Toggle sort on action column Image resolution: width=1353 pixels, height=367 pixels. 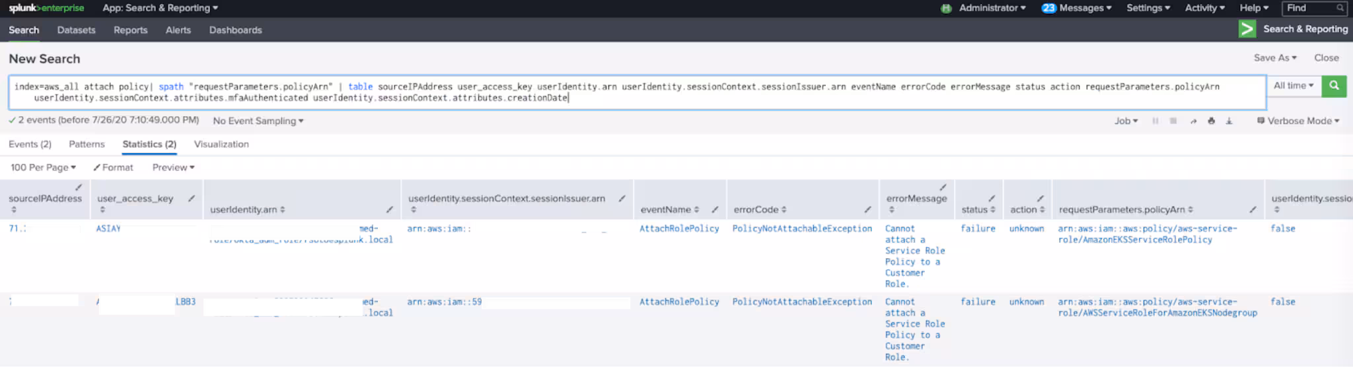[1027, 209]
